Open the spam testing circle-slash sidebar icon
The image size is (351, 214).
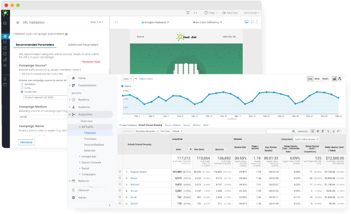coord(5,54)
